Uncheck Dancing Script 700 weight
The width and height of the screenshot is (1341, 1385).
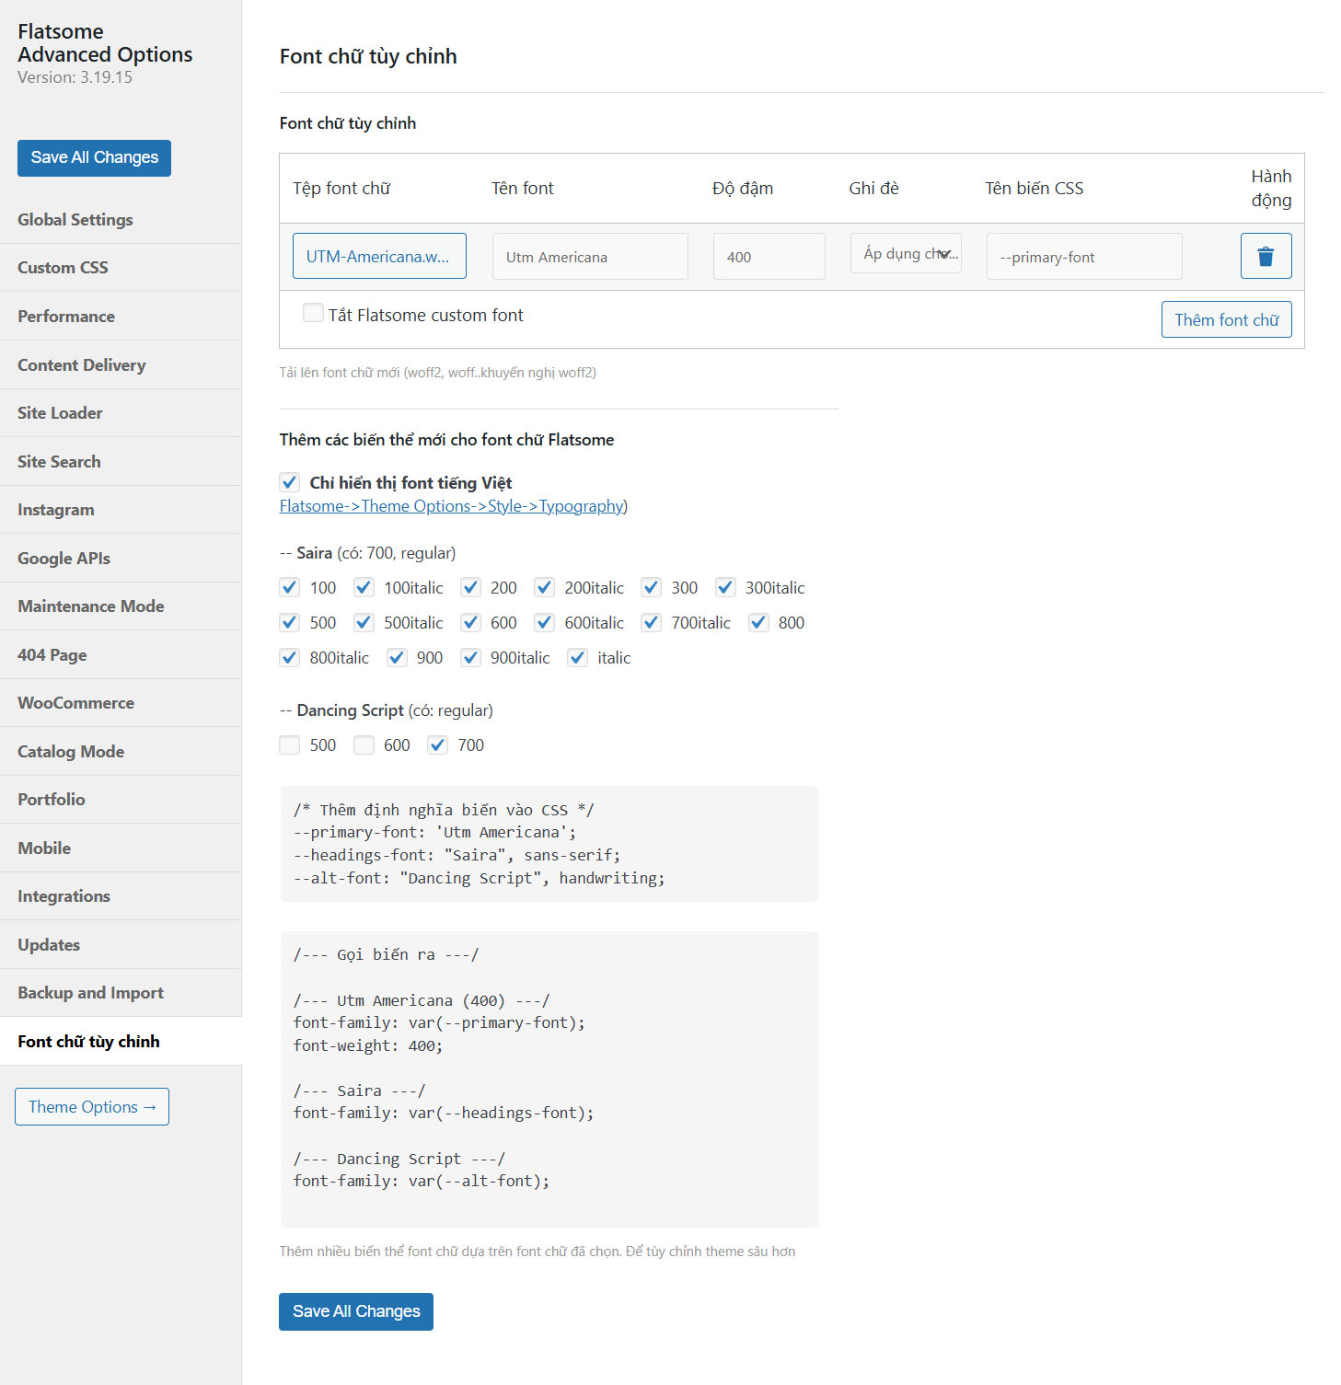coord(437,744)
